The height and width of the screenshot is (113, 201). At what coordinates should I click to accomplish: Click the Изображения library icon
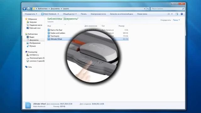28,43
